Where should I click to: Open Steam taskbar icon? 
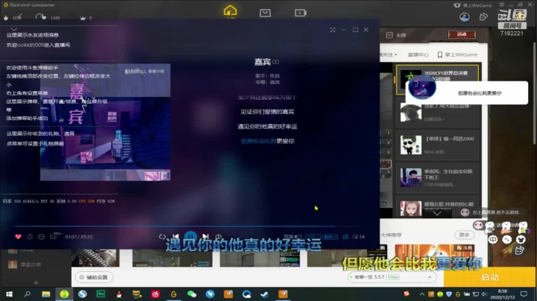tap(265, 294)
